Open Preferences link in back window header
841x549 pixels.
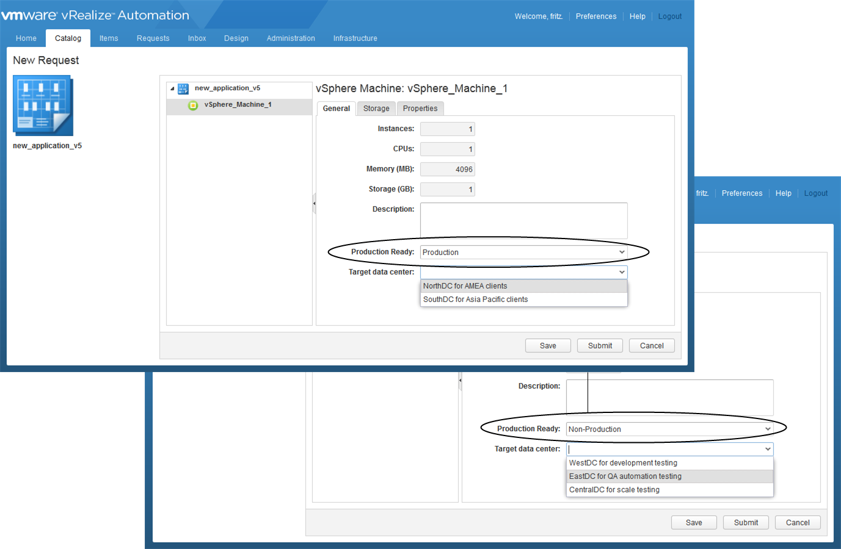[742, 193]
